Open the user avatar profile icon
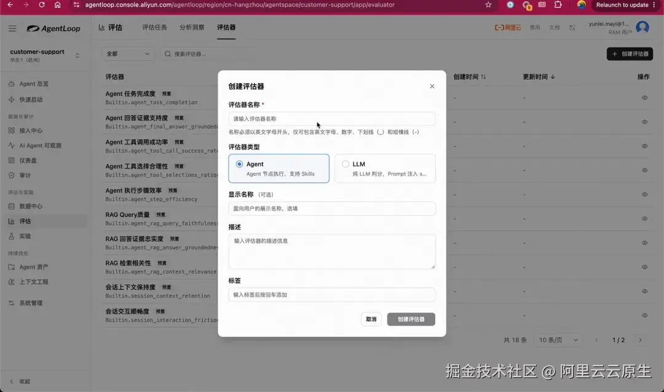 pos(642,28)
